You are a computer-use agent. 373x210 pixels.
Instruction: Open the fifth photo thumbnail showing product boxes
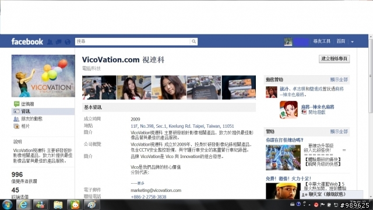click(238, 87)
